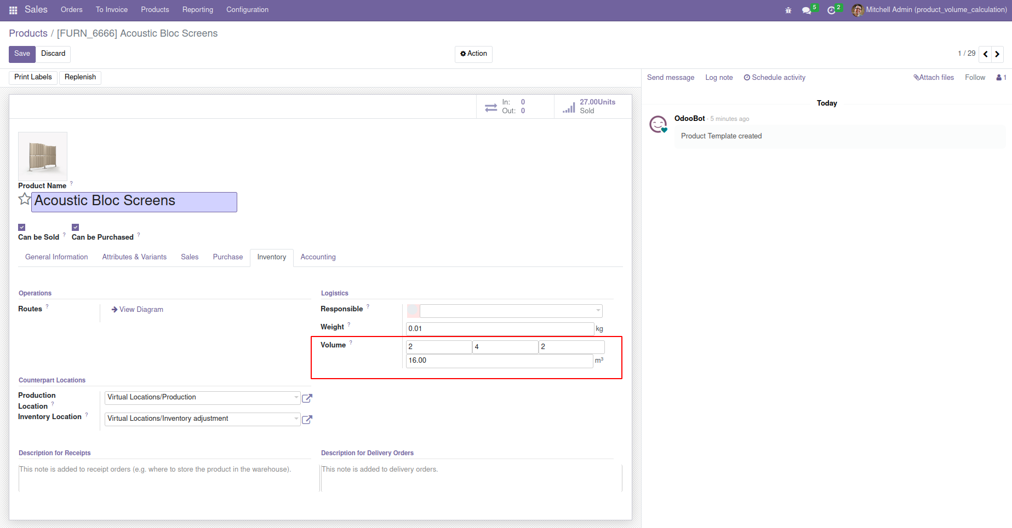Go to next product record arrow
Viewport: 1012px width, 528px height.
click(x=997, y=54)
